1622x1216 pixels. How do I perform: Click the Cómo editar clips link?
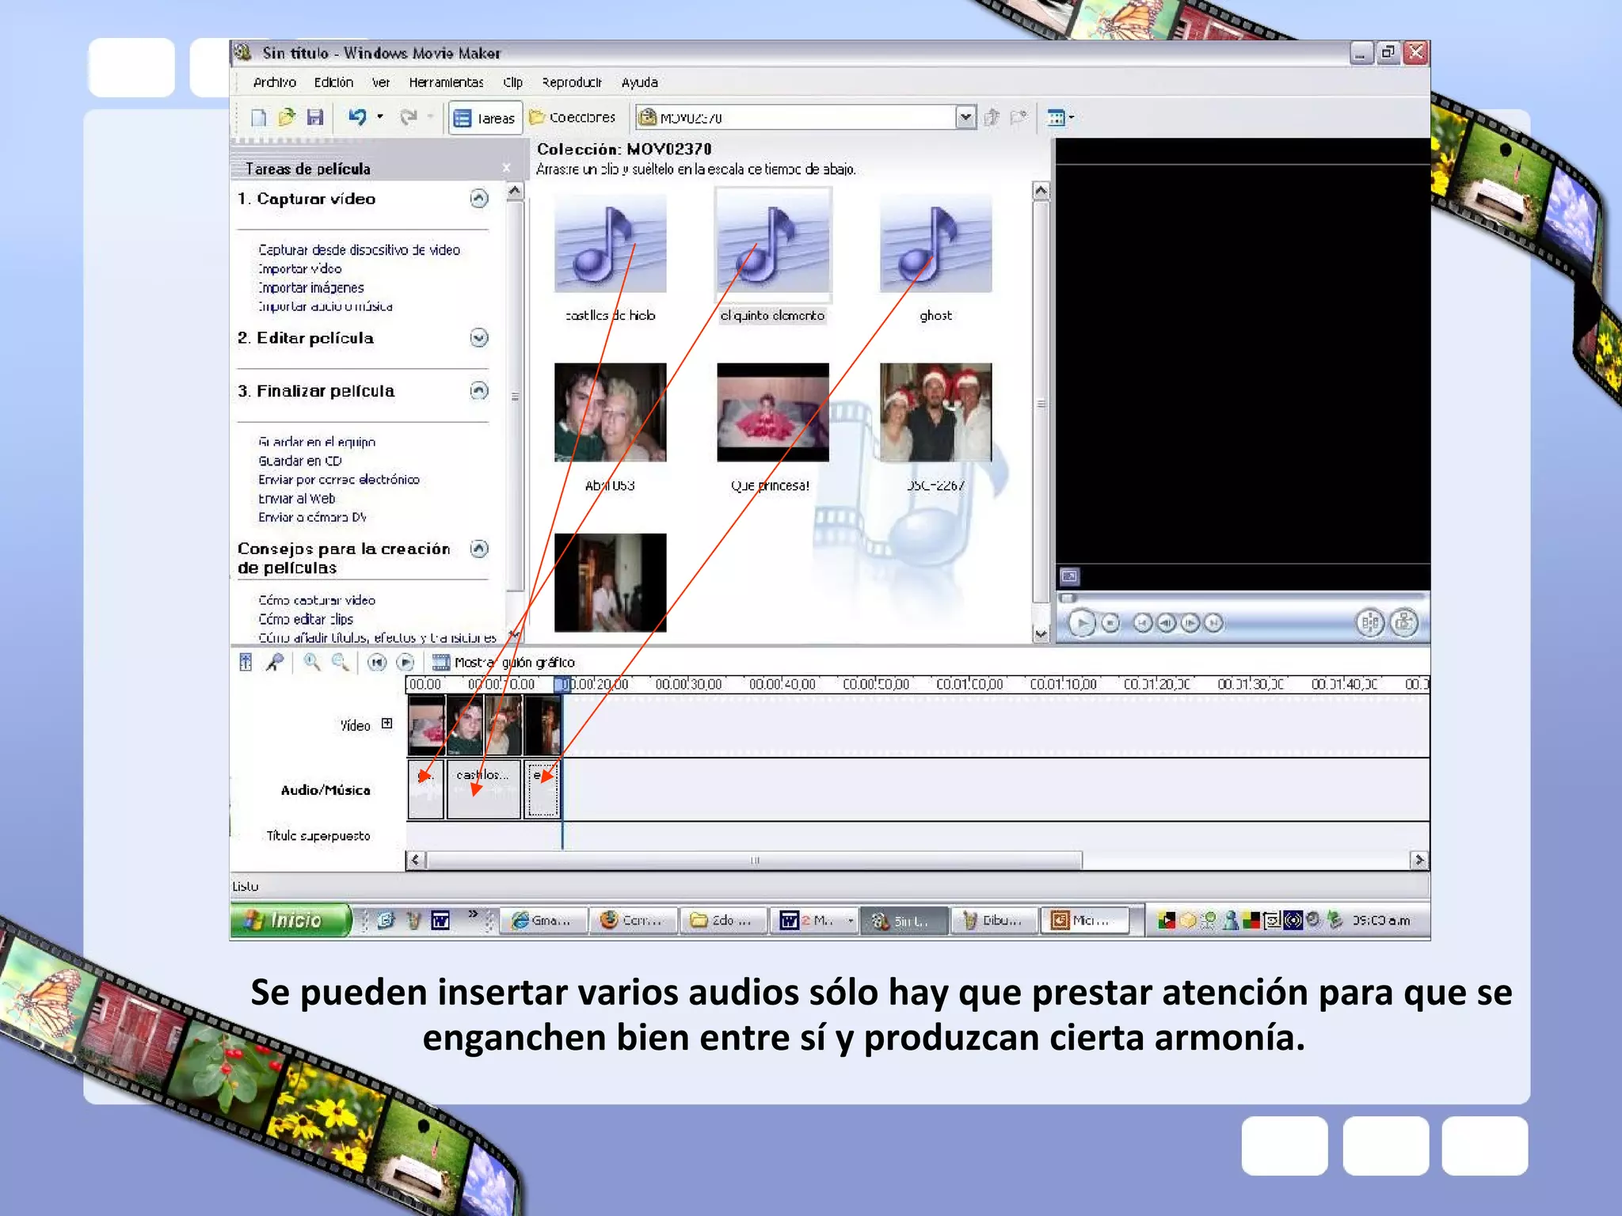click(306, 619)
